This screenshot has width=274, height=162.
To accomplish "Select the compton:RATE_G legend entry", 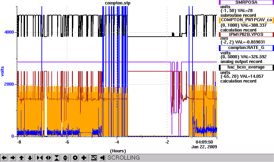I will pyautogui.click(x=246, y=48).
